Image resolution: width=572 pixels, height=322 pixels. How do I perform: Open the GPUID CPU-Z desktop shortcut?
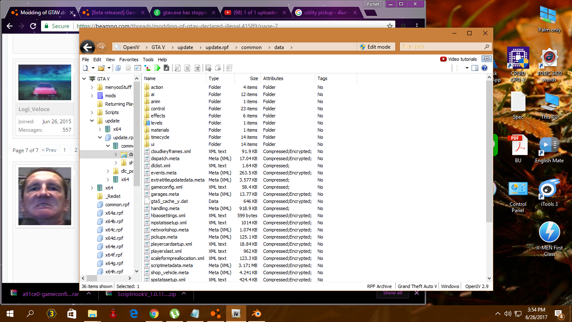pyautogui.click(x=518, y=64)
